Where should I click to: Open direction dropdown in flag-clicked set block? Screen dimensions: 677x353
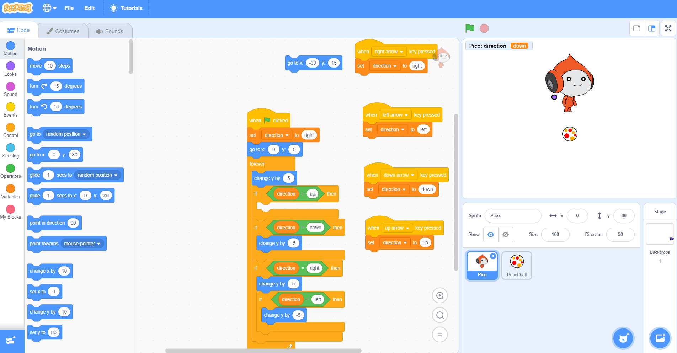(276, 135)
